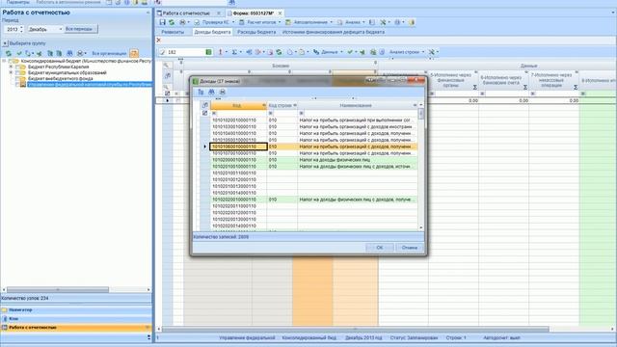Click the left panel print icon
Screen dimensions: 617x347
(80, 53)
